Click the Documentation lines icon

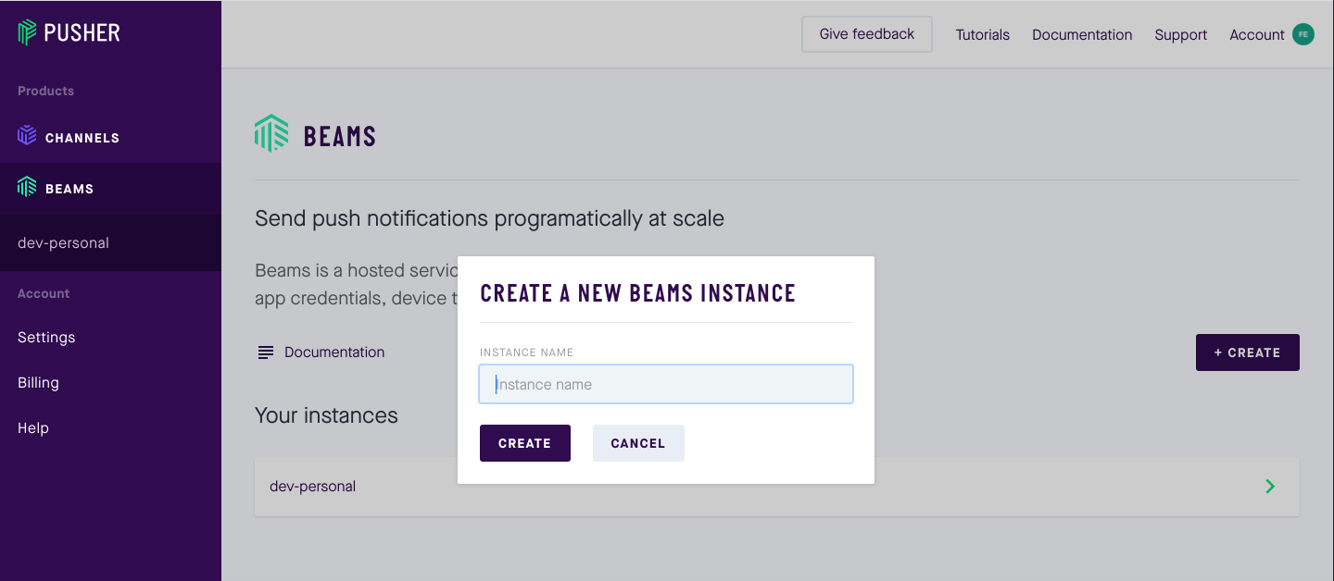(266, 352)
